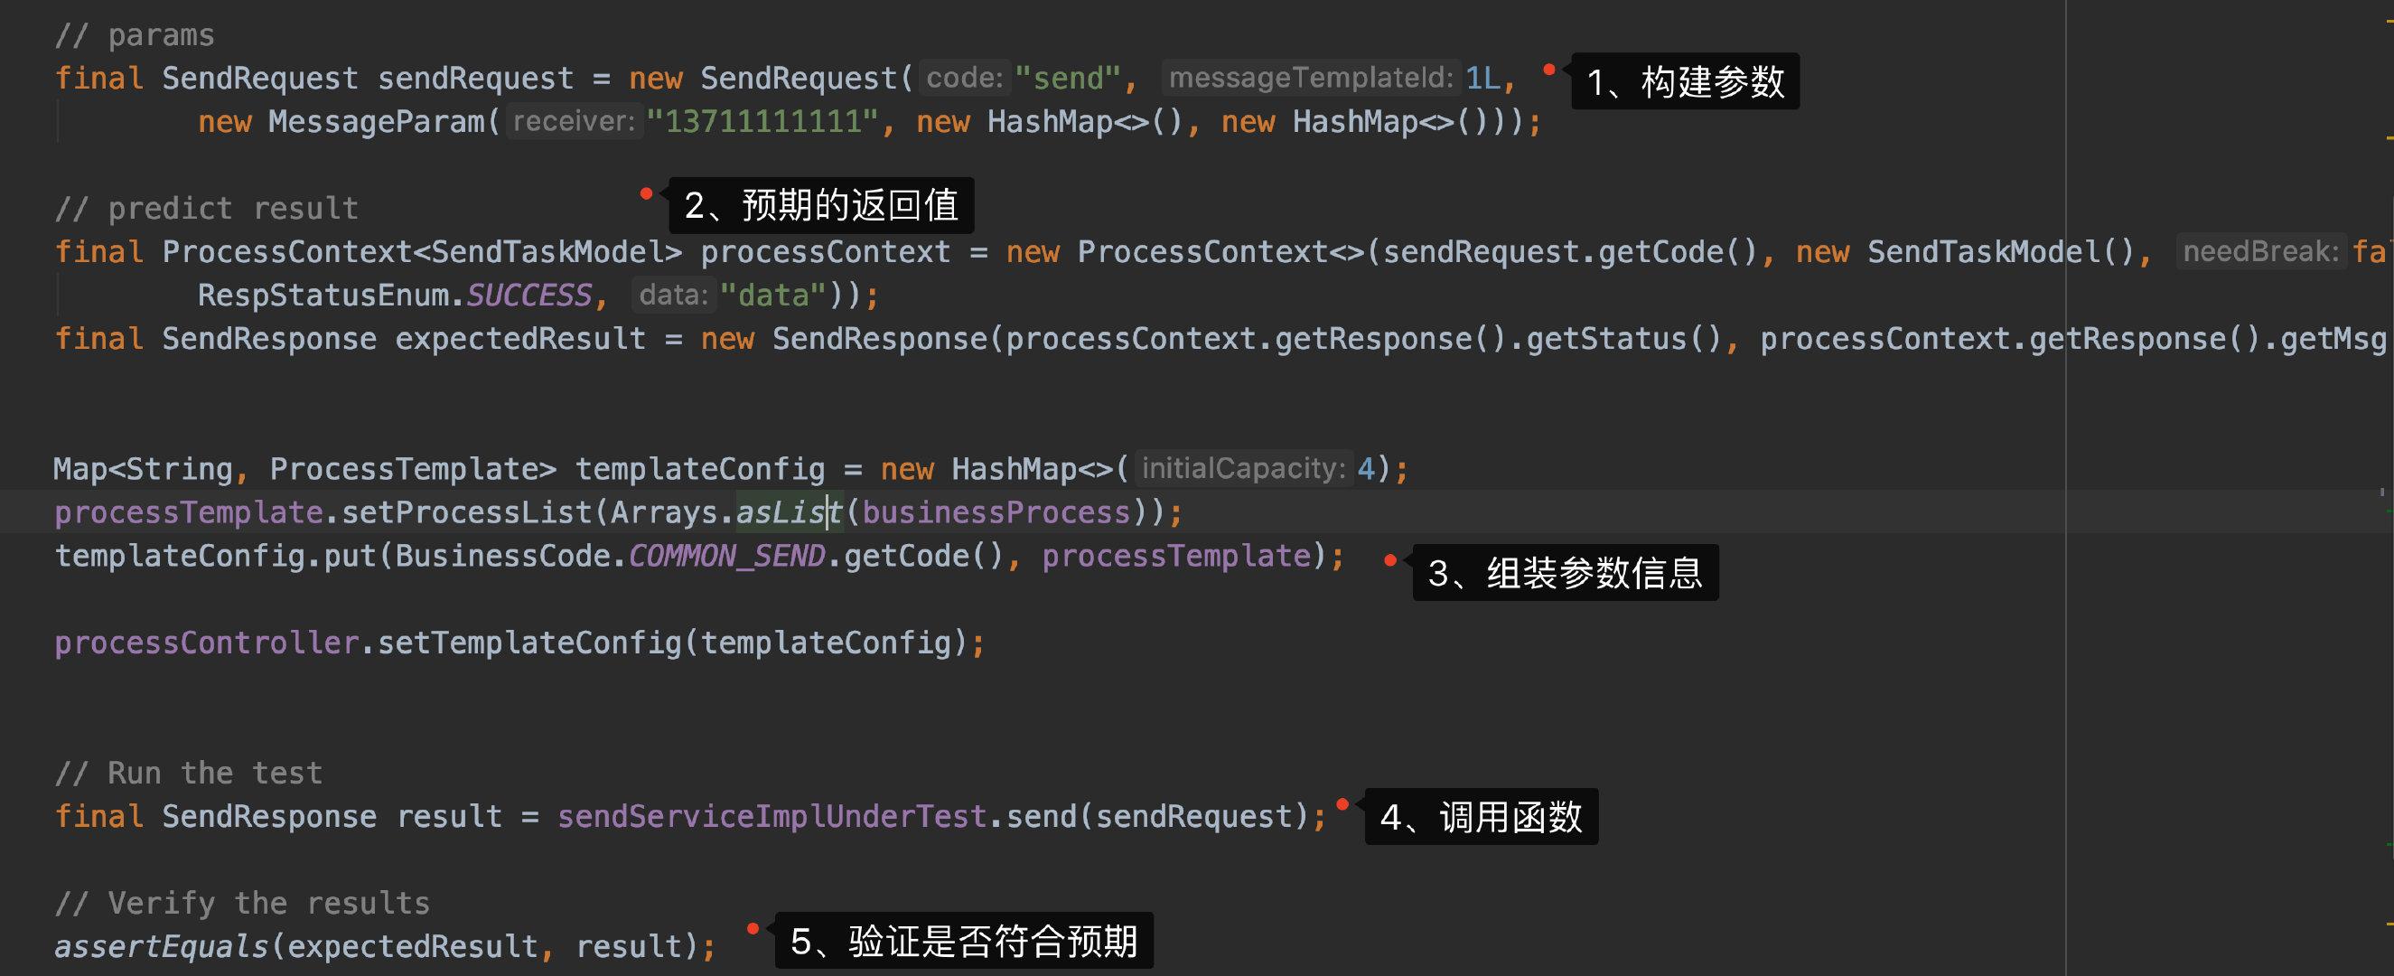Click the red dot beside the 验证是否符合预期 annotation

(753, 928)
